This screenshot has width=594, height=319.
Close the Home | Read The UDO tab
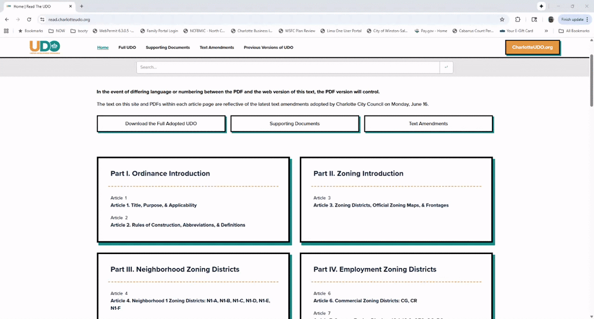point(70,6)
